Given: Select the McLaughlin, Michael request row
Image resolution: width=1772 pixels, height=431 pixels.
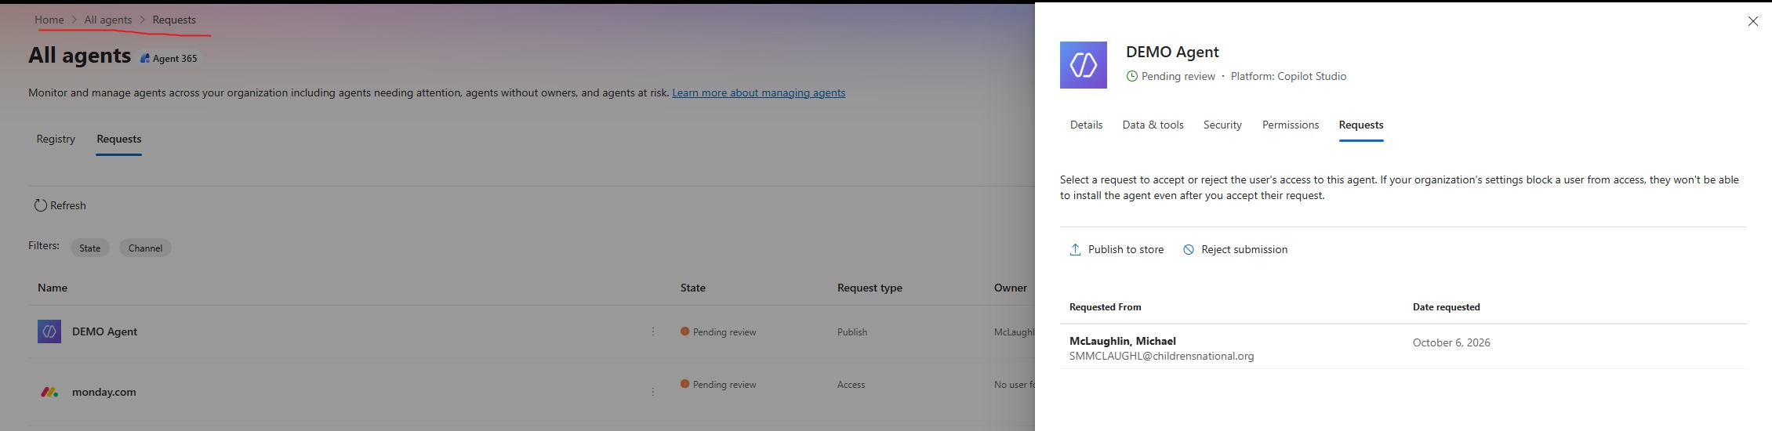Looking at the screenshot, I should pyautogui.click(x=1403, y=347).
